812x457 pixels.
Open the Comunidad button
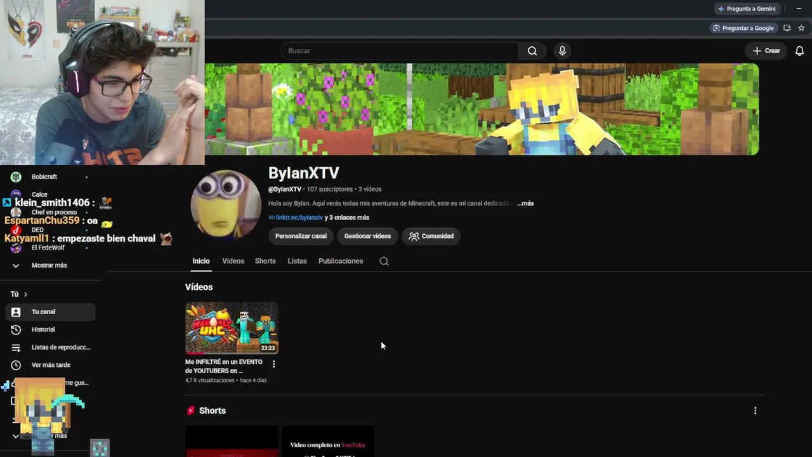tap(431, 236)
